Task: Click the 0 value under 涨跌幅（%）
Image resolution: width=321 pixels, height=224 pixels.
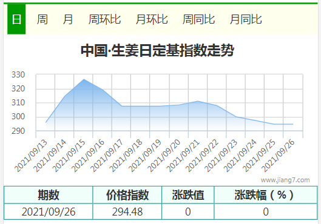Action: [266, 211]
